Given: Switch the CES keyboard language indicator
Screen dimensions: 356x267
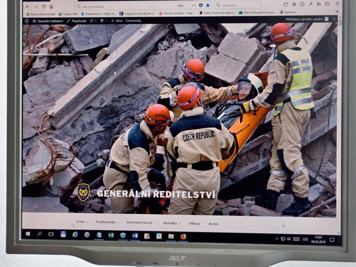Looking at the screenshot, I should coord(305,239).
